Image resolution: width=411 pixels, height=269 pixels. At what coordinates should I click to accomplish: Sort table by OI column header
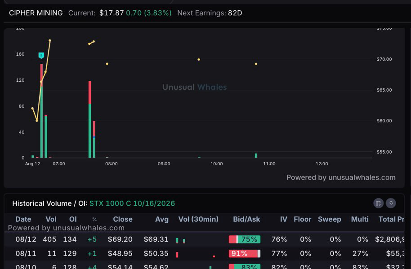[73, 219]
